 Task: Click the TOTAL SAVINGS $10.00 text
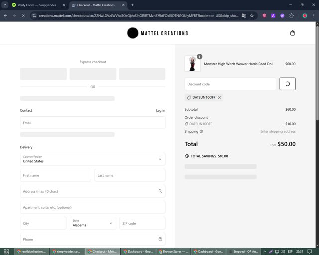(x=209, y=156)
